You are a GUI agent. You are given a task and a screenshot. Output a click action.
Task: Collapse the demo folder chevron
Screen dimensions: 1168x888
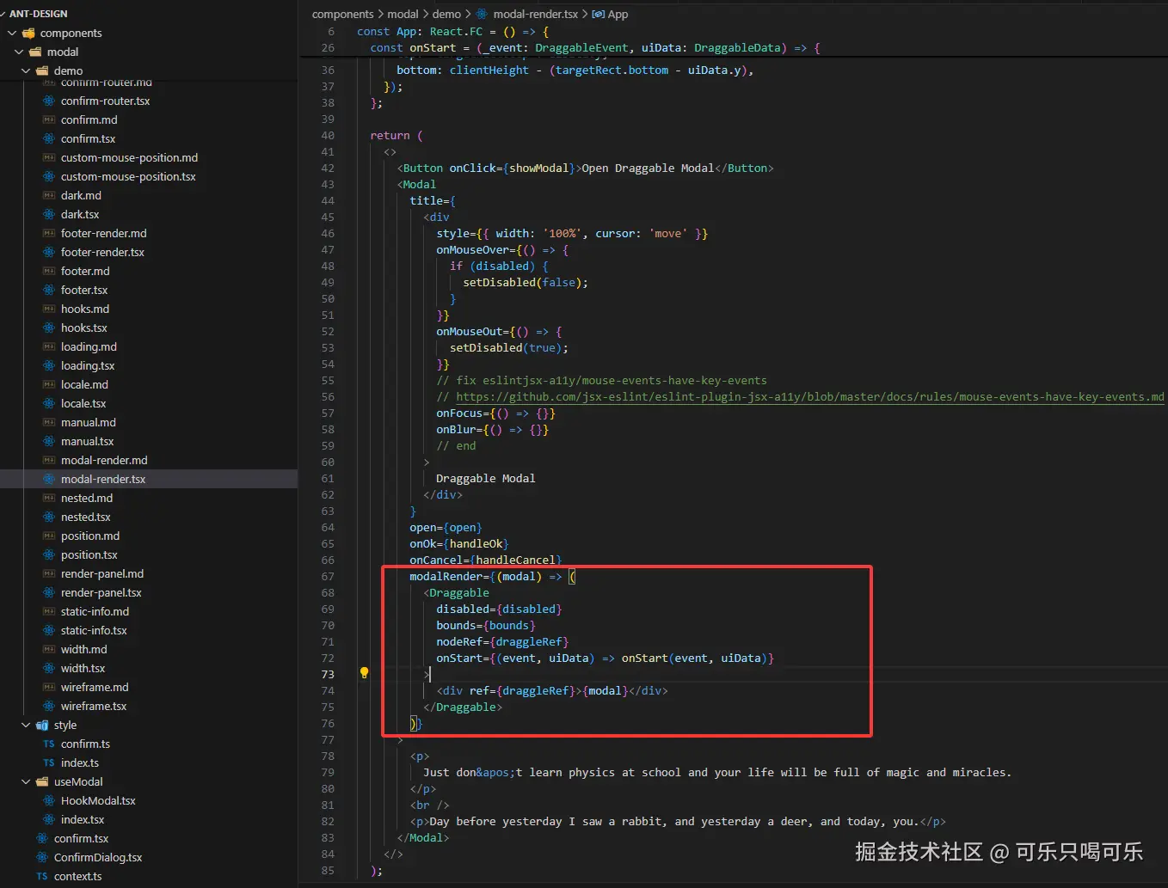point(26,70)
